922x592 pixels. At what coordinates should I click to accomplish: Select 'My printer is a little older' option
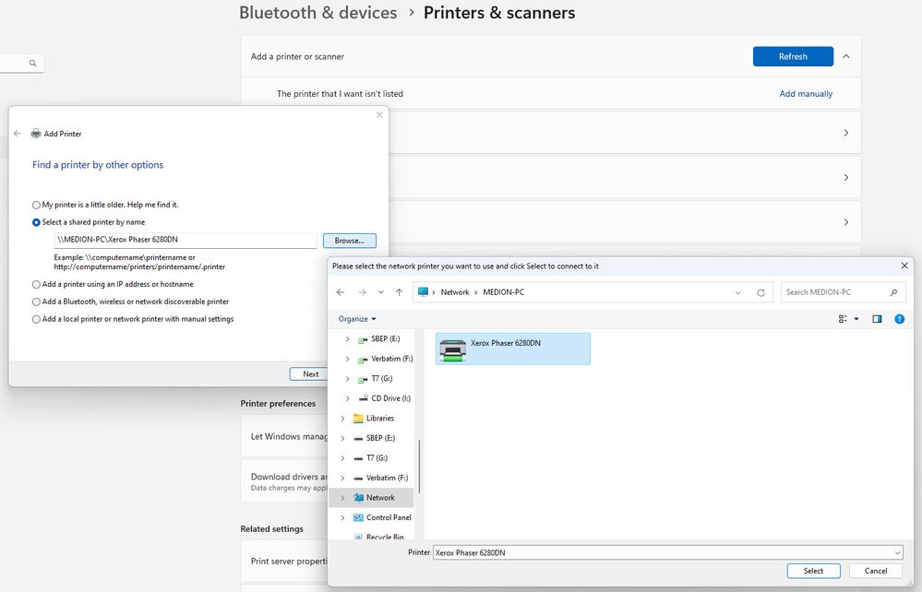[36, 205]
